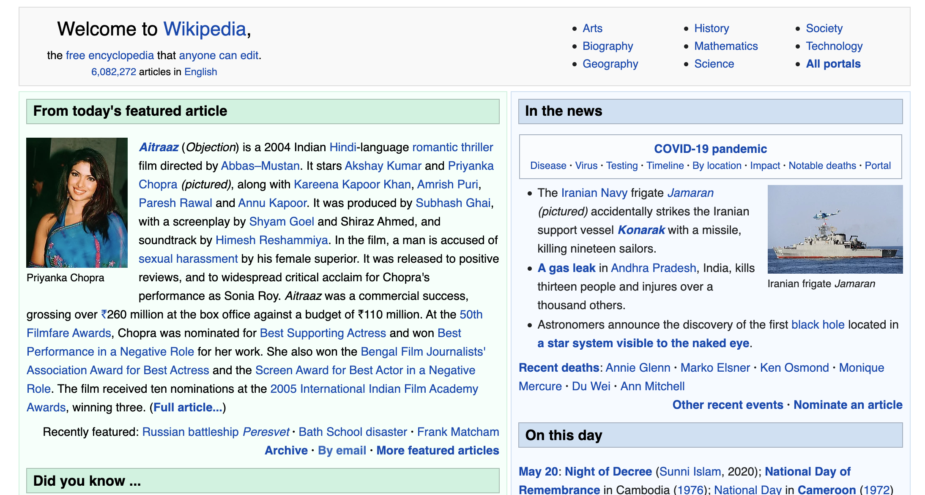This screenshot has width=925, height=495.
Task: Follow the black hole link
Action: click(x=818, y=325)
